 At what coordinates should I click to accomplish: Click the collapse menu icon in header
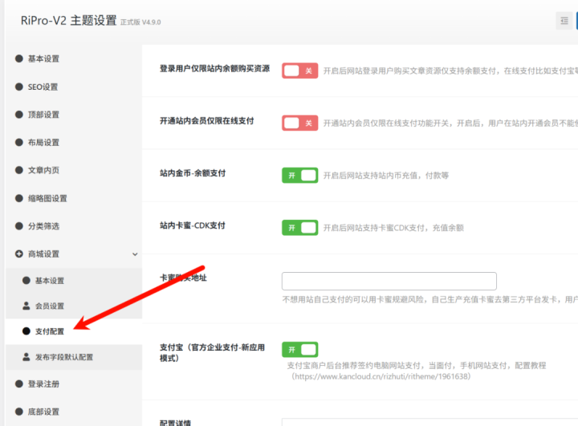pos(564,21)
